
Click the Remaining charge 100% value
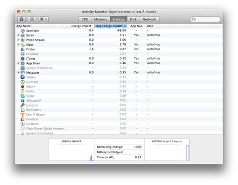(138, 147)
